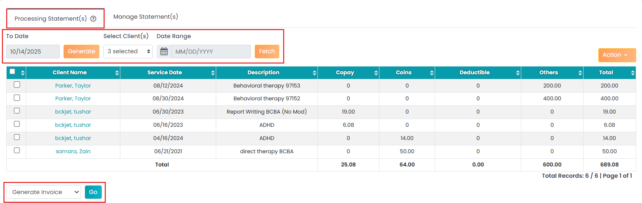Switch to Manage Statement(s) tab

click(146, 17)
